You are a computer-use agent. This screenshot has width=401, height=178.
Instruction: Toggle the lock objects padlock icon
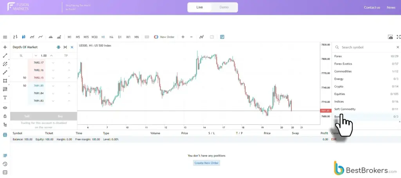(x=5, y=116)
